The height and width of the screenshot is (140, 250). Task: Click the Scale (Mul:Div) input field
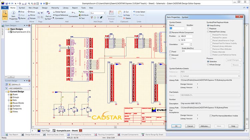pos(191,51)
